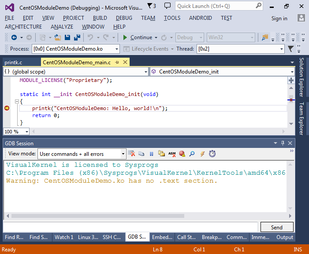The image size is (309, 254).
Task: Click the lightning bolt icon in GDB Session
Action: point(202,154)
